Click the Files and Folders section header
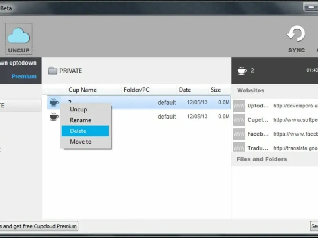 pos(262,159)
